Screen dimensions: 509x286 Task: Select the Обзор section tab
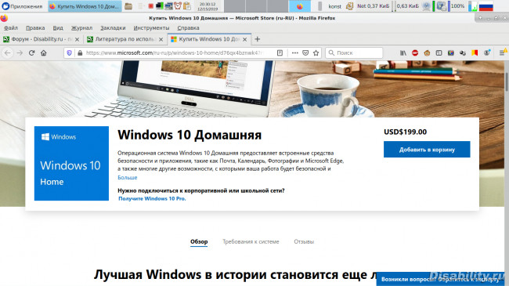pyautogui.click(x=199, y=242)
